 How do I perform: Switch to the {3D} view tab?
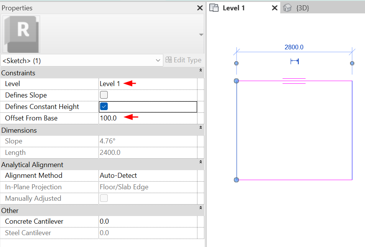click(x=303, y=8)
